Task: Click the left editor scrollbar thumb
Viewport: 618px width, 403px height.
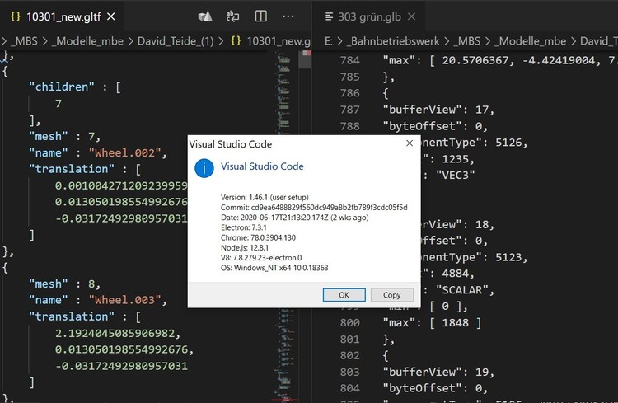Action: click(305, 59)
